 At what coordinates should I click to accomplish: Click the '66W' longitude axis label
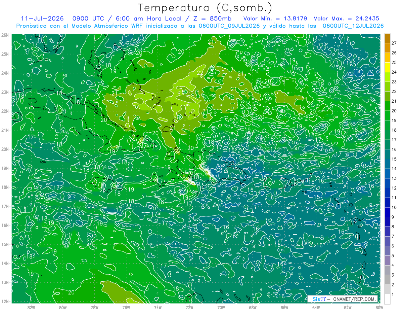click(284, 307)
